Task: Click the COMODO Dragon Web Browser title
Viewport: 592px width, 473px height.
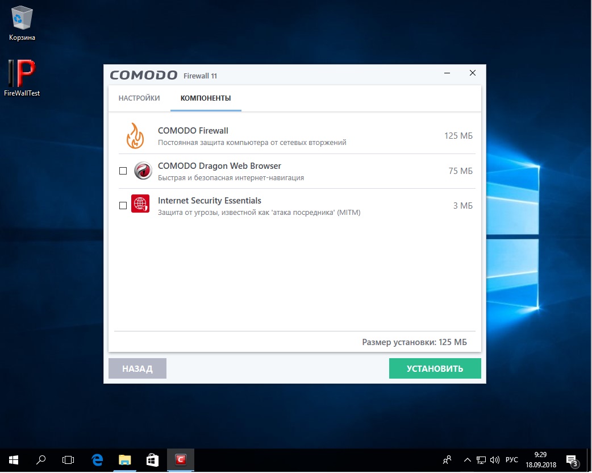Action: tap(219, 166)
